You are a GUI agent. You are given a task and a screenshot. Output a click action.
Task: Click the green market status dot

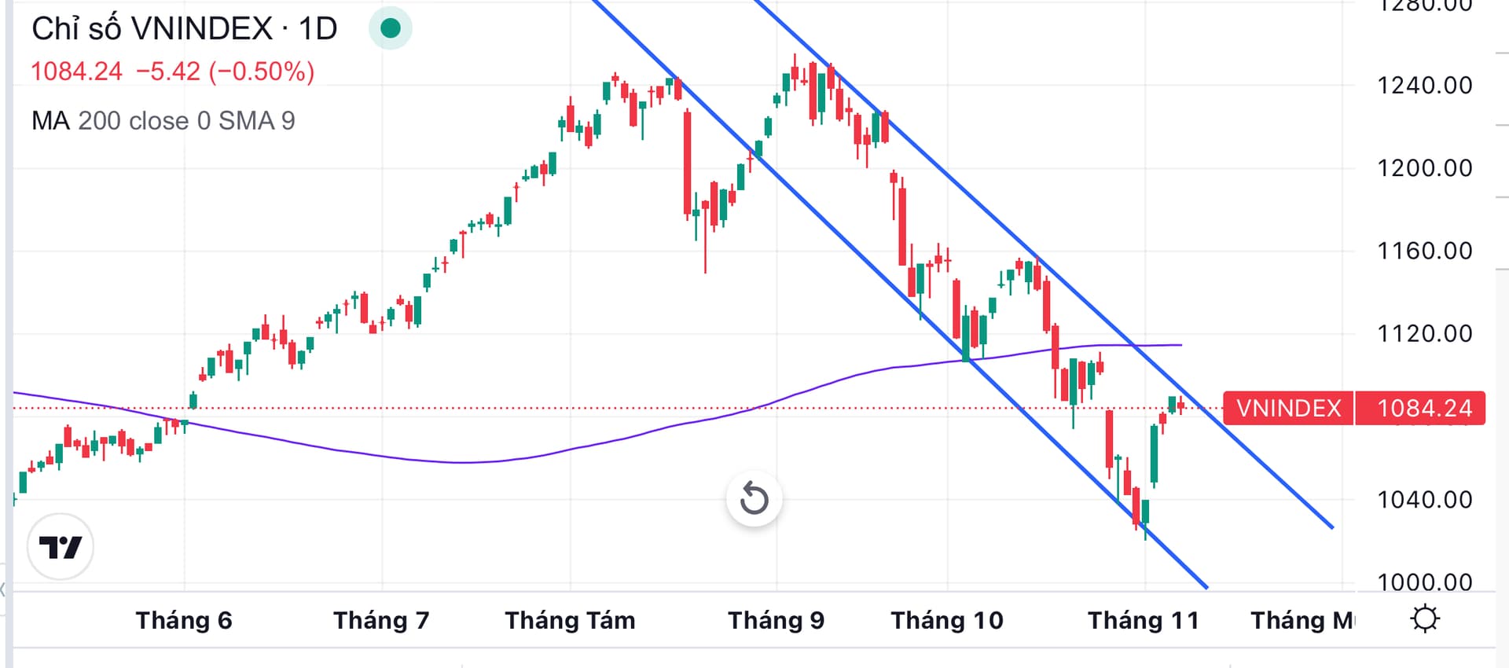pyautogui.click(x=391, y=28)
